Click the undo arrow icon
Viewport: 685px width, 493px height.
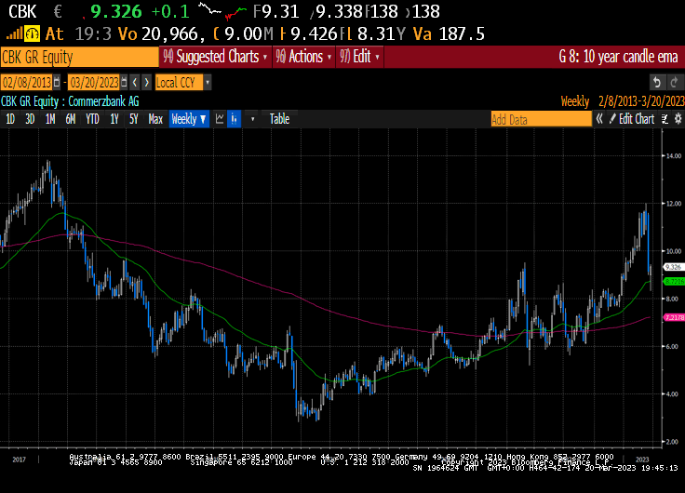tap(656, 82)
